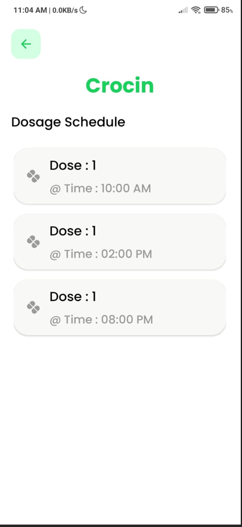Screen dimensions: 242x527
Task: Tap the '@ Time : 10:00 AM' text
Action: (x=100, y=189)
